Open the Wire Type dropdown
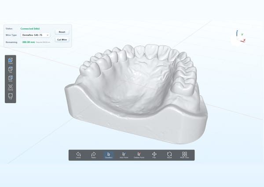Image resolution: width=264 pixels, height=187 pixels. 35,35
